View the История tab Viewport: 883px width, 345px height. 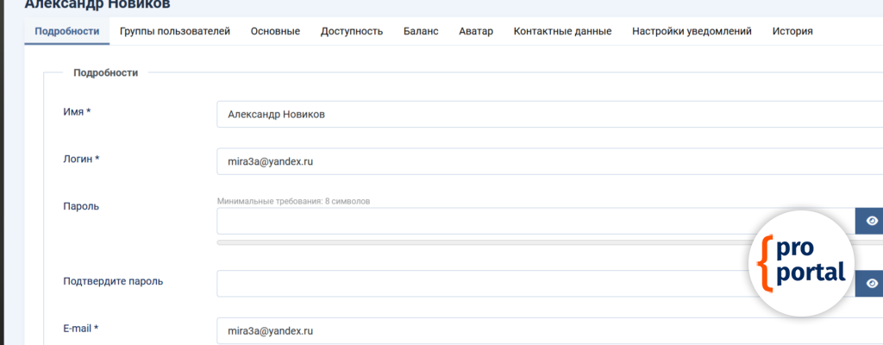(x=792, y=32)
